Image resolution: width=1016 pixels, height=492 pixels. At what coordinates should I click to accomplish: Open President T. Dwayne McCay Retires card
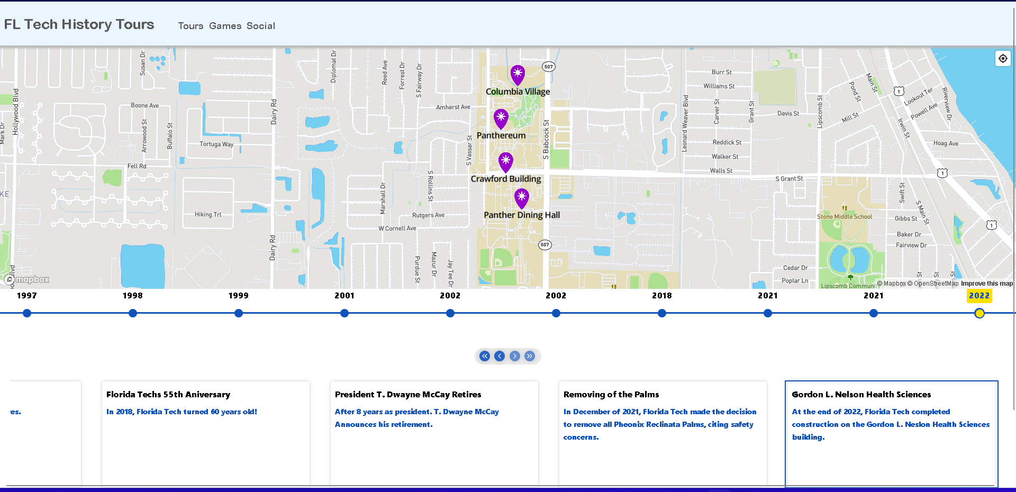pos(434,433)
